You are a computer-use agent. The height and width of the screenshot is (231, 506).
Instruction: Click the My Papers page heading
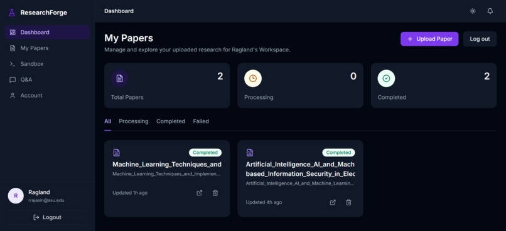(129, 38)
